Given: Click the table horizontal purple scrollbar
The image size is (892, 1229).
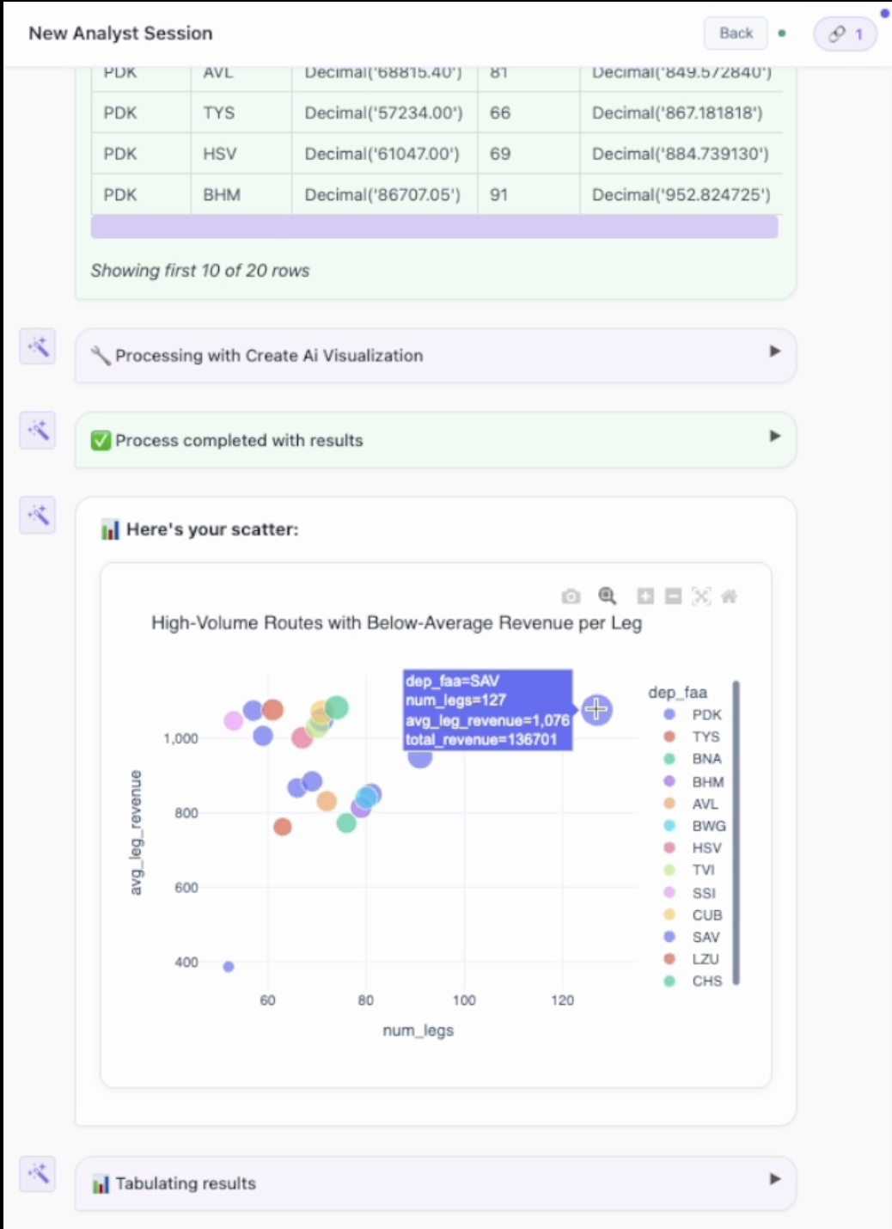Looking at the screenshot, I should tap(435, 227).
